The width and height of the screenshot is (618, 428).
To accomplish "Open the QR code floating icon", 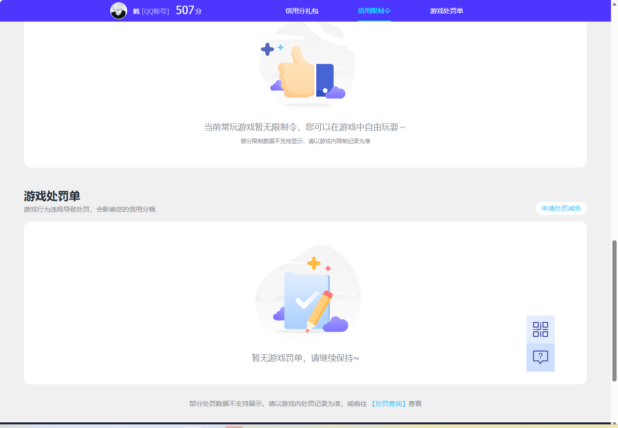I will [541, 329].
